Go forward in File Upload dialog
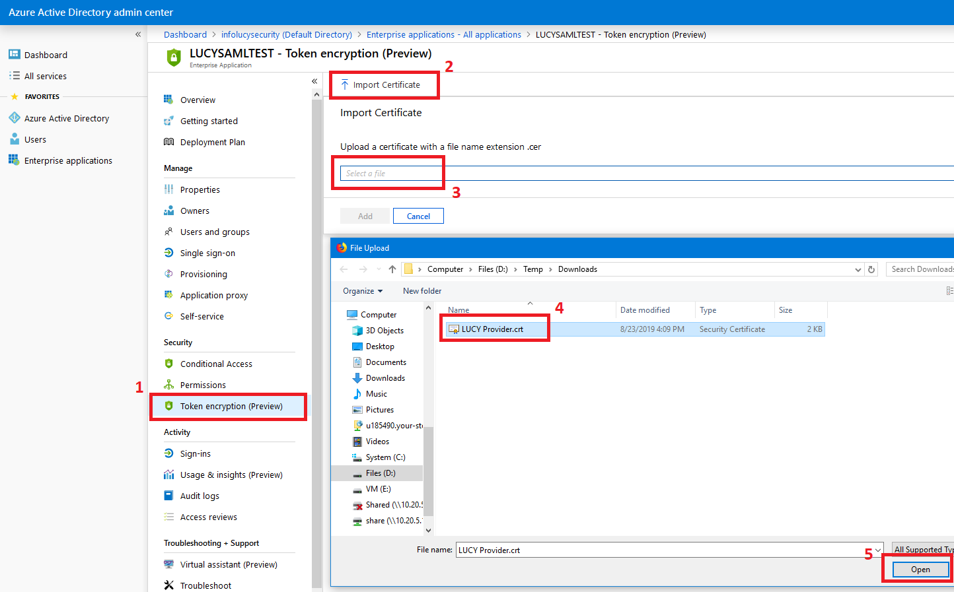Screen dimensions: 954x592 coord(363,269)
